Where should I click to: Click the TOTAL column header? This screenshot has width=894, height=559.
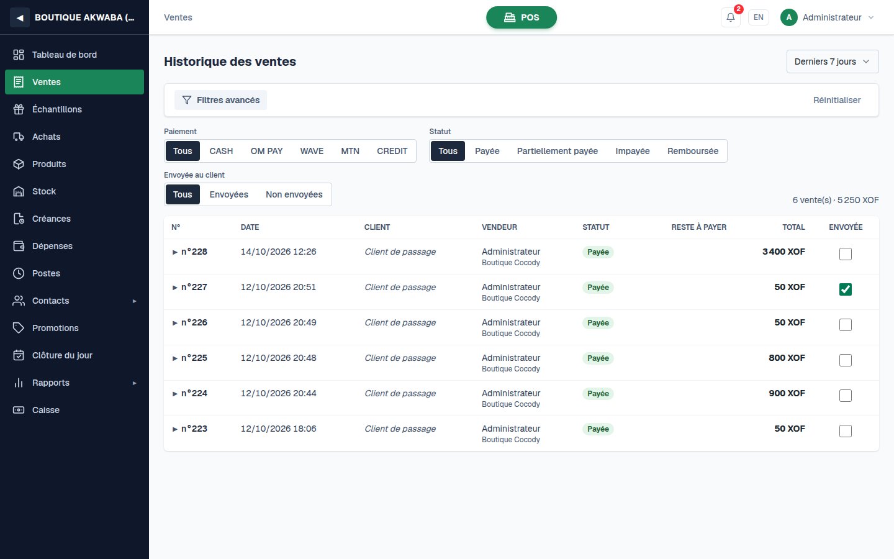click(793, 227)
